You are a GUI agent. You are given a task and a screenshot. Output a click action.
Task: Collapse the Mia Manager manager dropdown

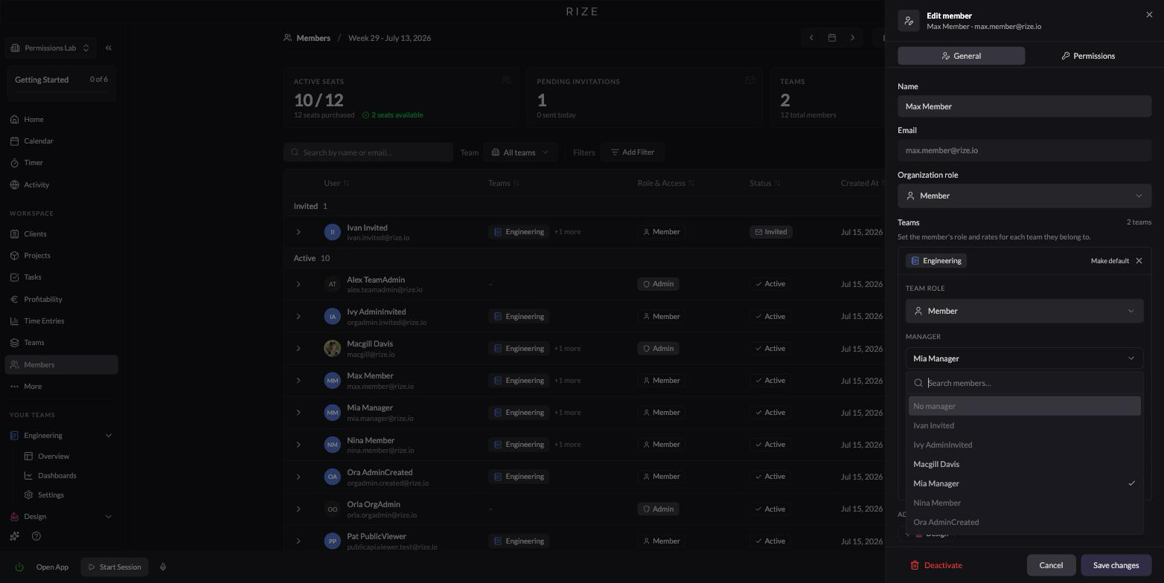1024,358
